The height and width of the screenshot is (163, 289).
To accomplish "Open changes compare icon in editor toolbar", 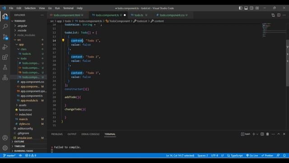I will [273, 15].
